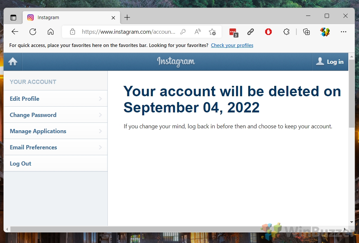Open the browser home page

[51, 31]
